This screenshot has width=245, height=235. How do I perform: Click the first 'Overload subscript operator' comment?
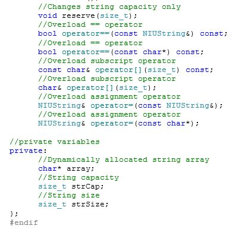(x=107, y=61)
